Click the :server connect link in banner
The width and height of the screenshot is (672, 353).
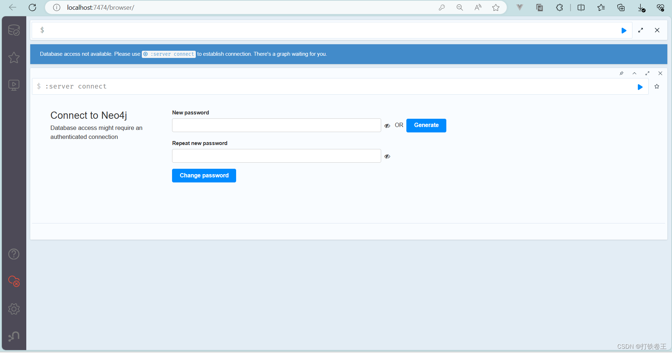[169, 54]
